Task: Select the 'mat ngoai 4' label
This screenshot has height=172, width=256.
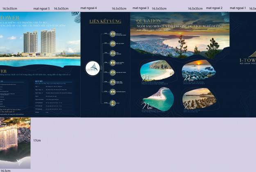Action: 88,8
